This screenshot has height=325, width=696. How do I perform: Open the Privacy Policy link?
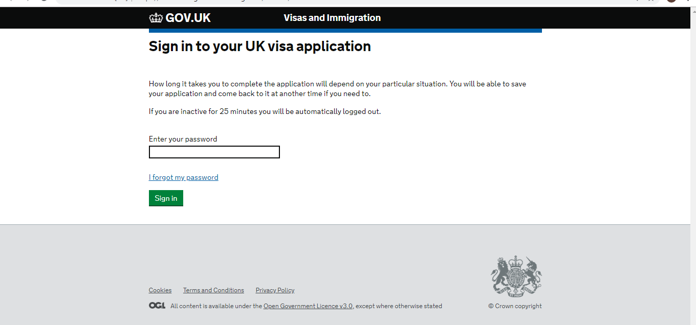(x=275, y=290)
